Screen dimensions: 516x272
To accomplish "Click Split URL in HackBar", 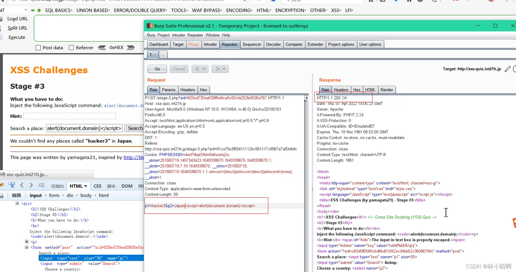I will (17, 28).
